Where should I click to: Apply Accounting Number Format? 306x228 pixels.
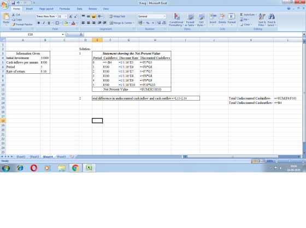coord(140,23)
